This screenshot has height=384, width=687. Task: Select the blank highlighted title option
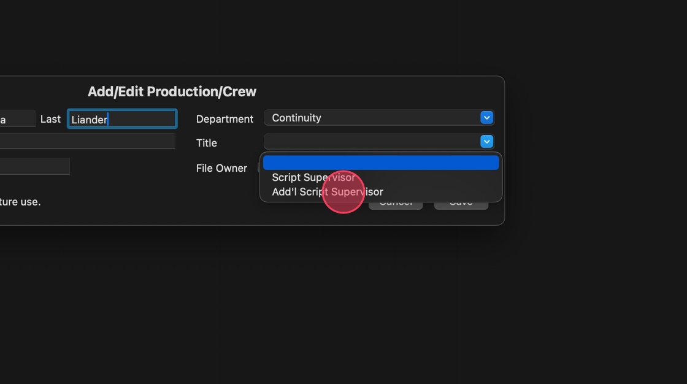point(380,163)
